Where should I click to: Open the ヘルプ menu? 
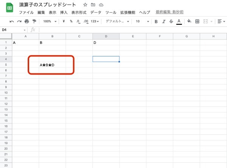[x=145, y=12]
